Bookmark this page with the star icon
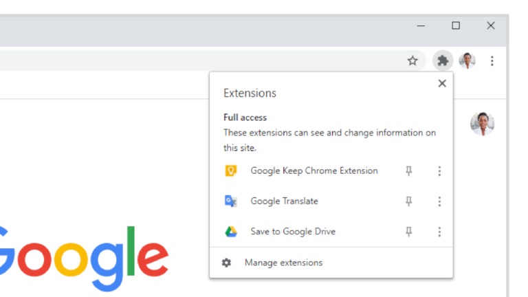This screenshot has width=528, height=297. coord(412,60)
